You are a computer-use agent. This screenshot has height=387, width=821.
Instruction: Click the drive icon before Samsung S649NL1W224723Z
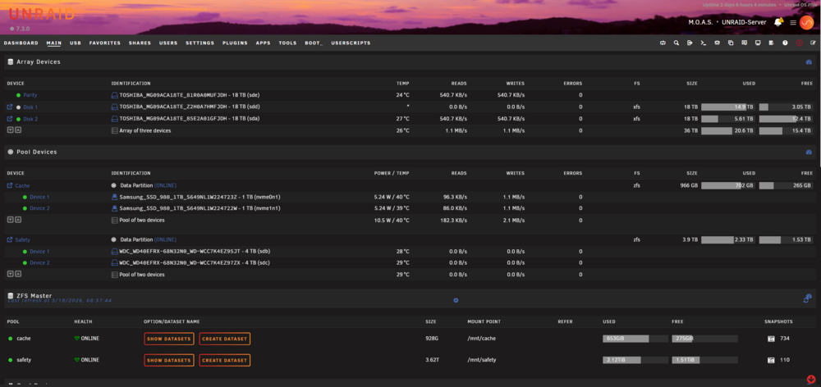pyautogui.click(x=114, y=197)
